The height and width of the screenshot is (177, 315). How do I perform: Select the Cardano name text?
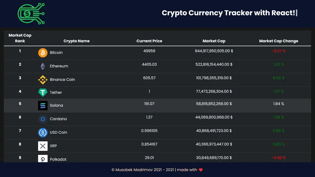(x=58, y=119)
